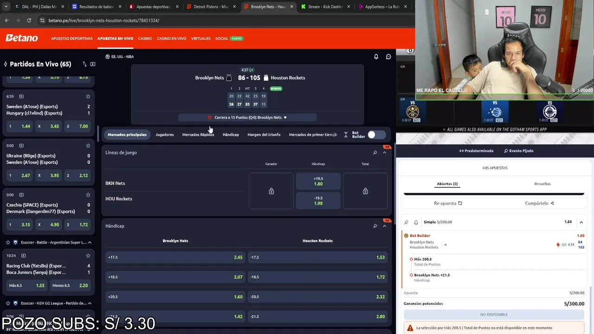Click the video stream icon beside Partidos En Vivo

93,64
